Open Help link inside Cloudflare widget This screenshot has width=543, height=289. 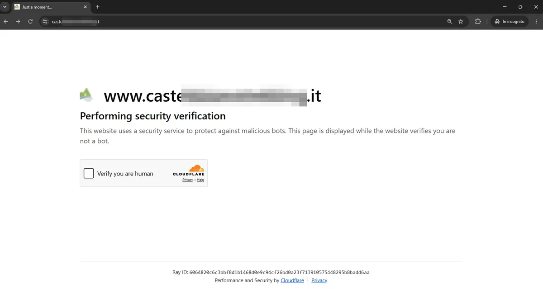coord(200,180)
